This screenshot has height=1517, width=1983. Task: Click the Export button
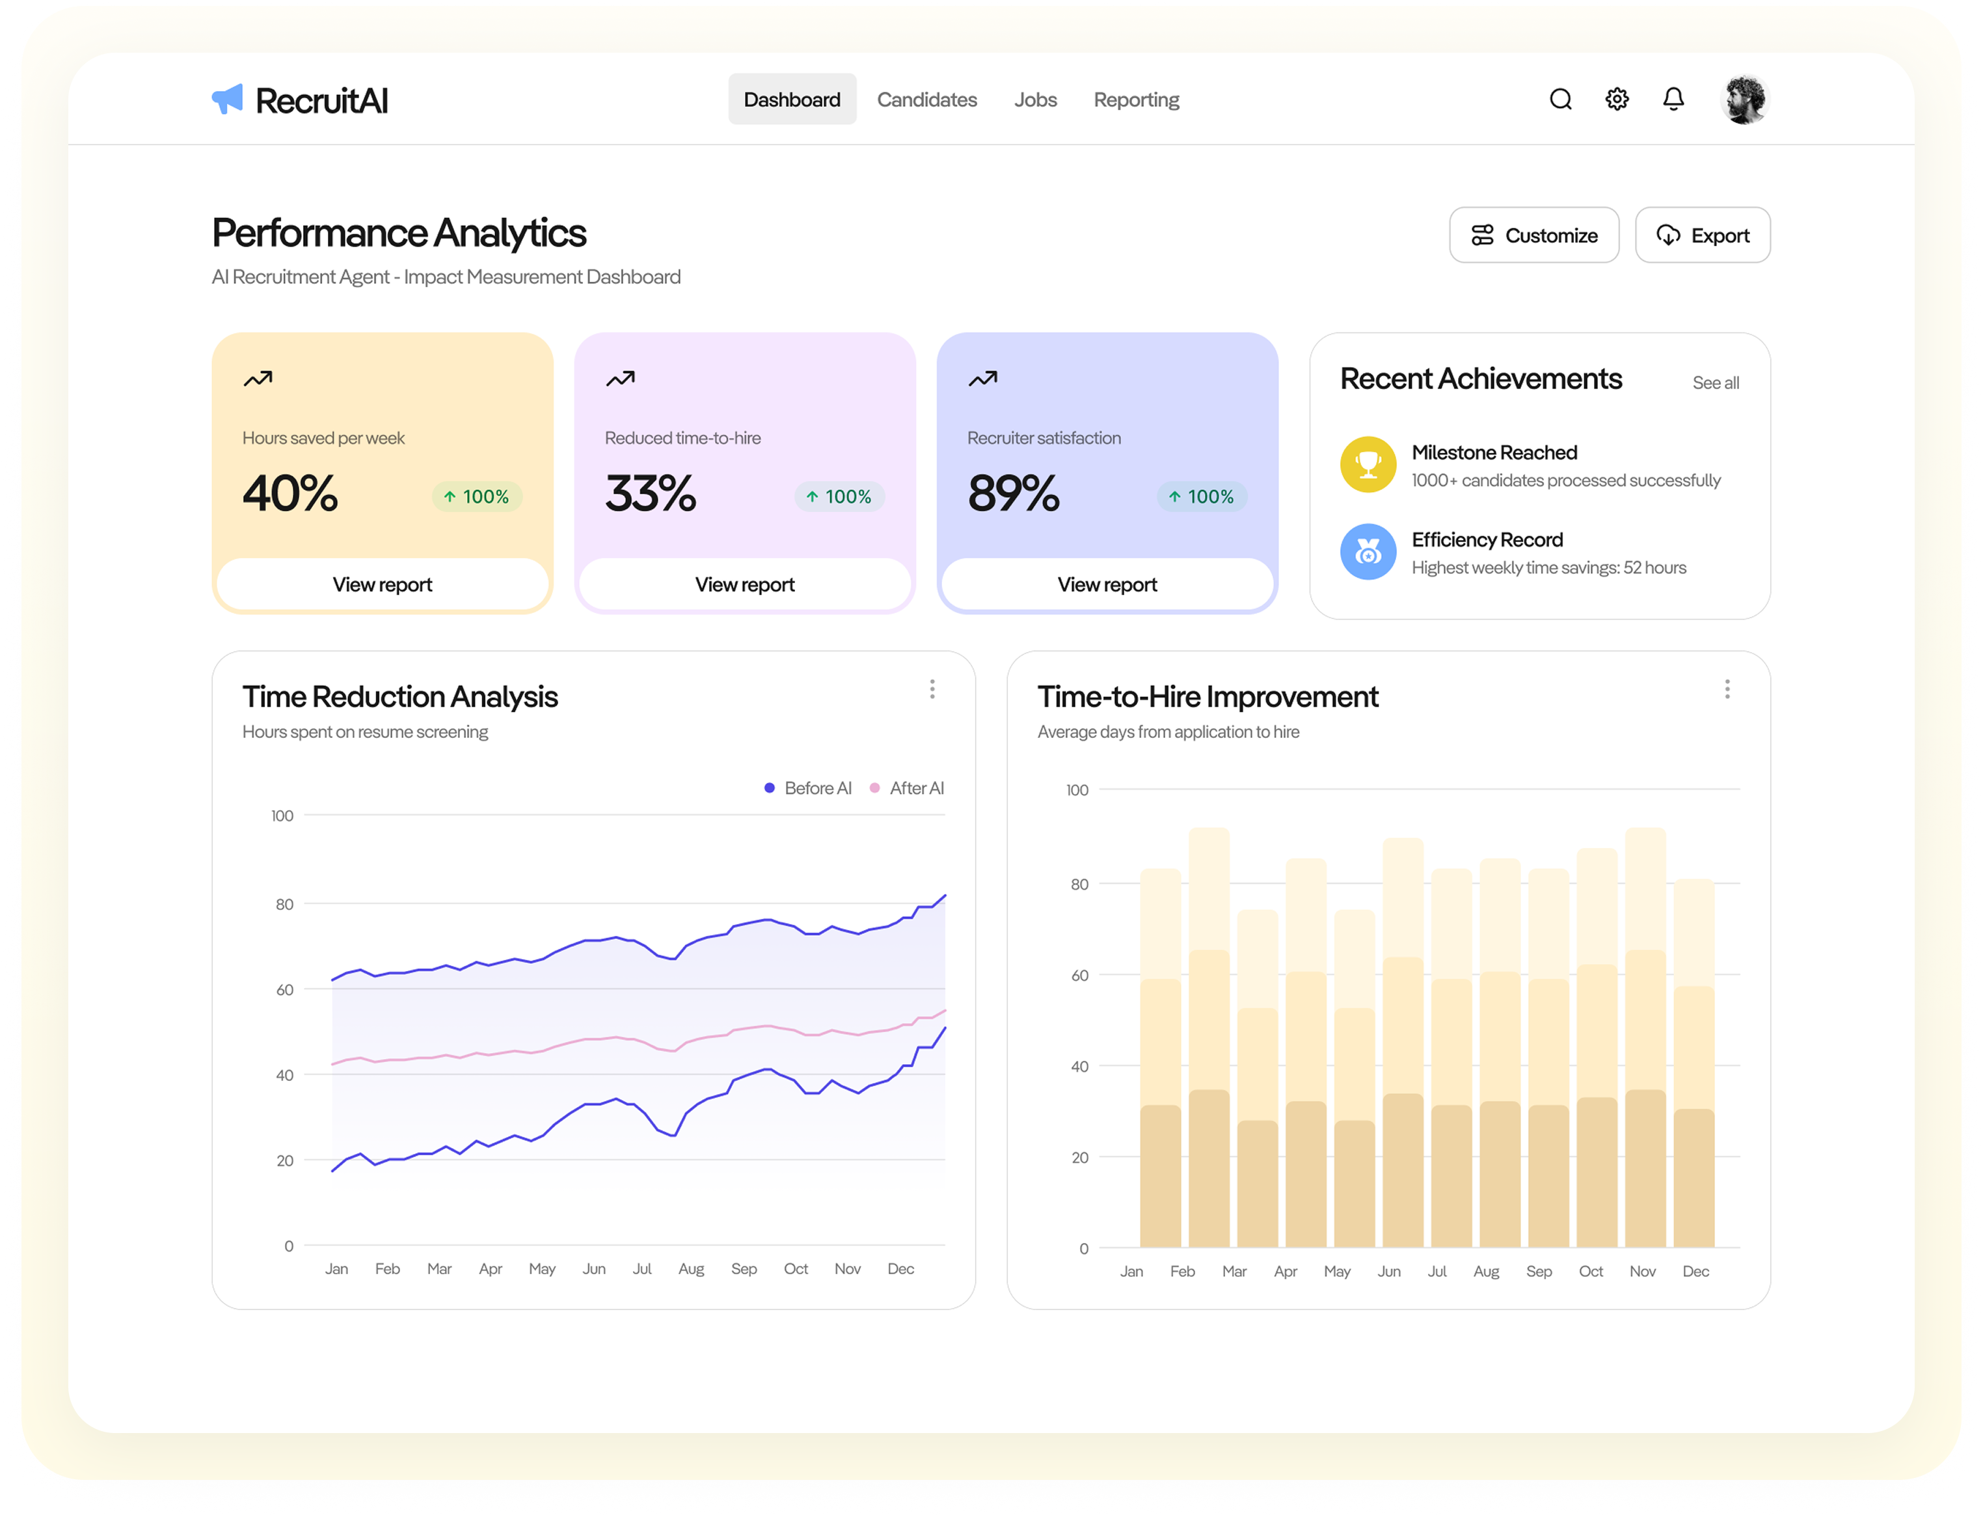click(x=1703, y=236)
